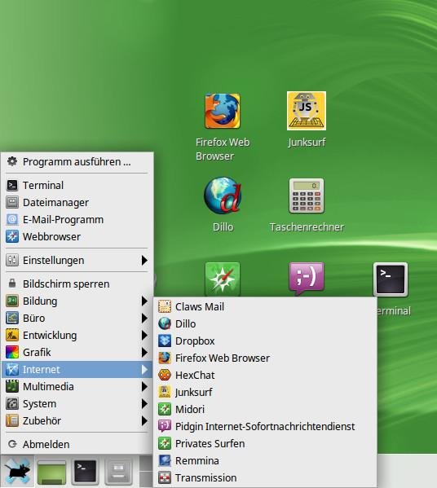This screenshot has width=437, height=488.
Task: Click the Taschenrechner desktop label
Action: pos(307,227)
